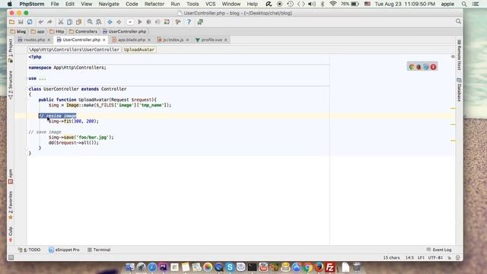Close the UserController.php editor tab
The height and width of the screenshot is (274, 487).
[x=104, y=40]
